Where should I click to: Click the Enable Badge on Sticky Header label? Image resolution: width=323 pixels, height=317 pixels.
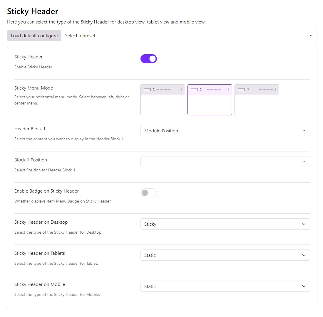(46, 191)
